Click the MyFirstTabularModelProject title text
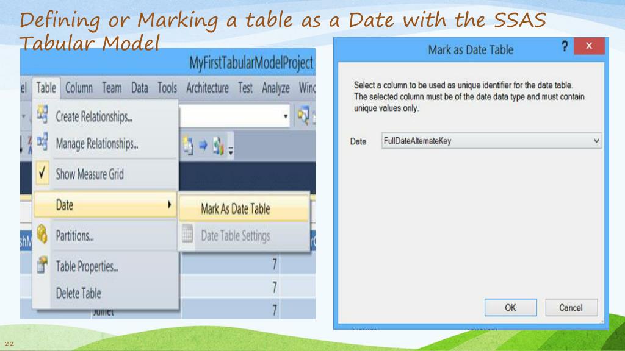This screenshot has width=625, height=351. (x=251, y=63)
